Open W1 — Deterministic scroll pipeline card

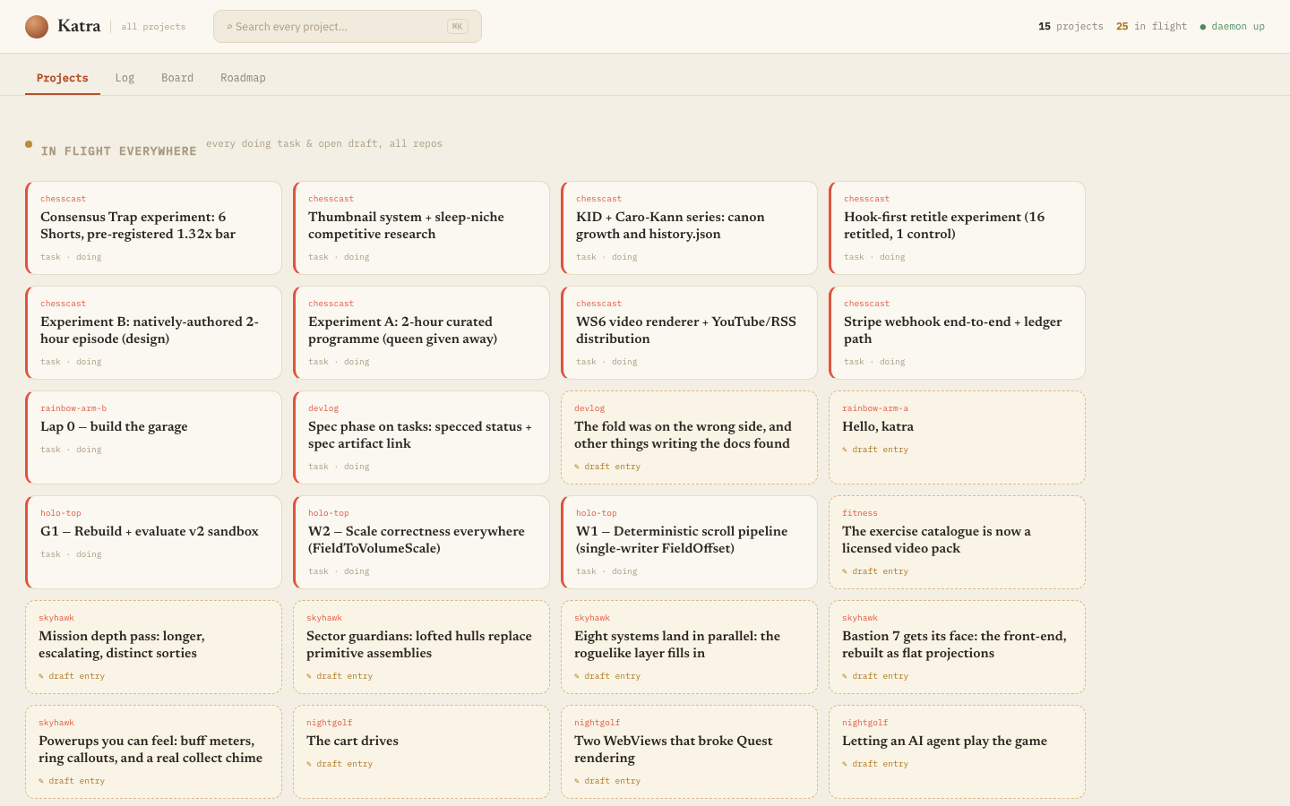pos(689,542)
